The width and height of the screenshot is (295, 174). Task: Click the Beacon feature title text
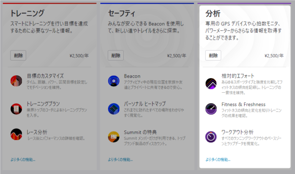132,76
